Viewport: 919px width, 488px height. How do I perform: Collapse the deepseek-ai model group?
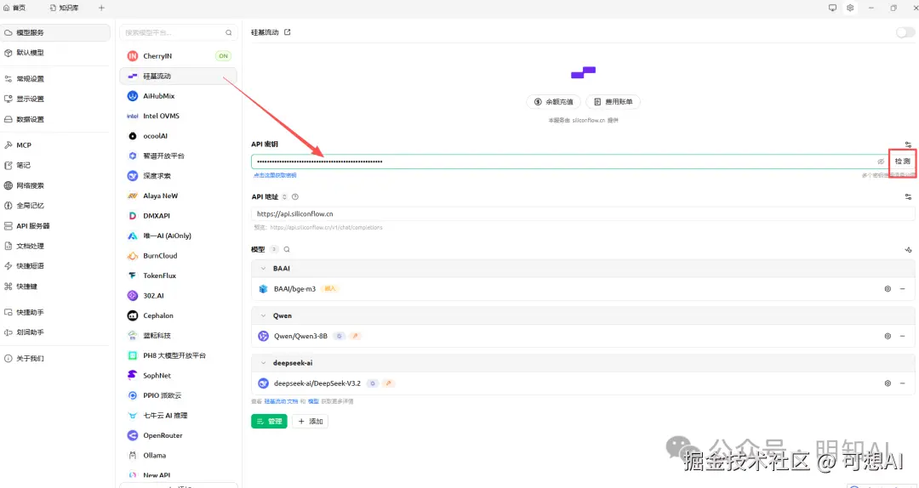coord(263,363)
